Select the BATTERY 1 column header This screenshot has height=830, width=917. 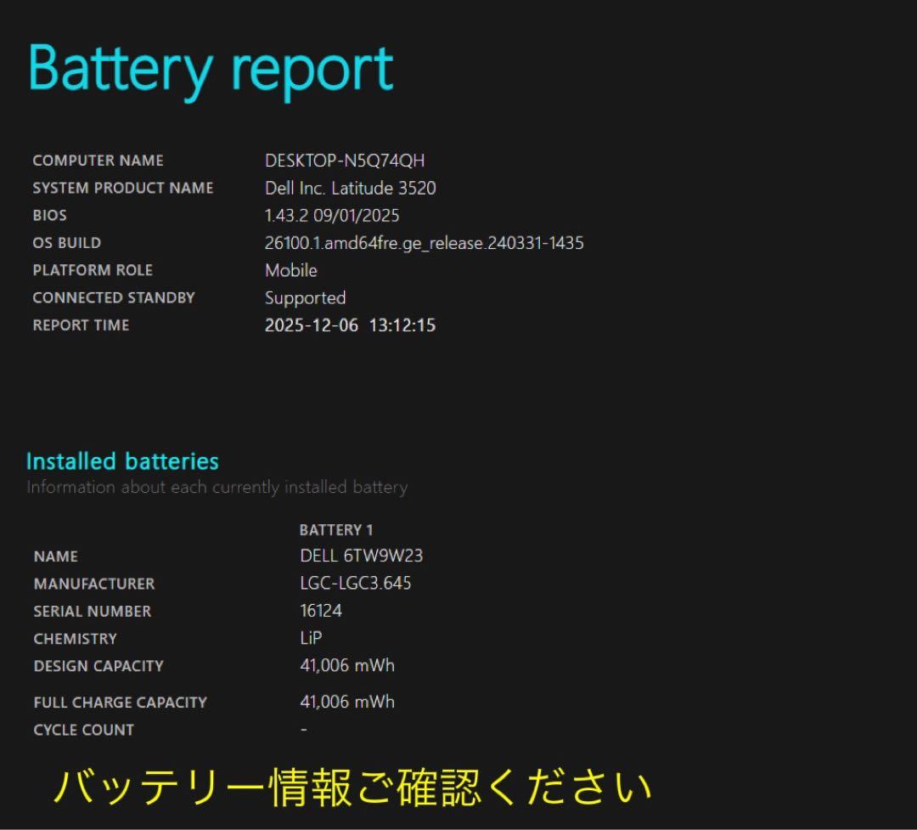pyautogui.click(x=335, y=529)
